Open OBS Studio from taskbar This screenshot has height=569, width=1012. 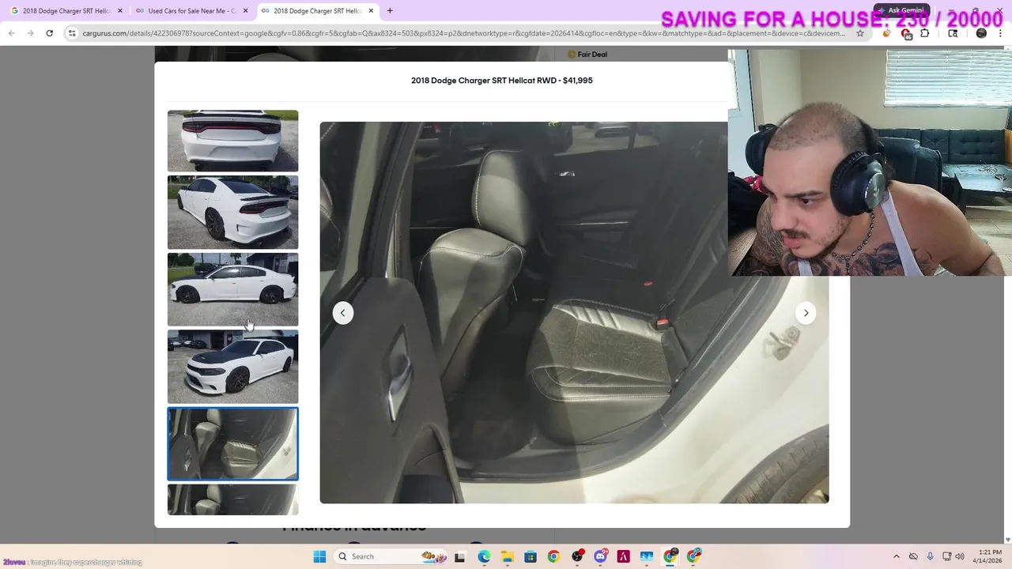[577, 556]
